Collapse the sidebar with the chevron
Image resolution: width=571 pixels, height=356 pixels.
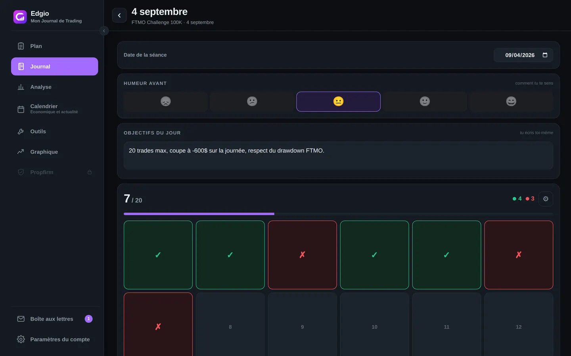pyautogui.click(x=104, y=31)
